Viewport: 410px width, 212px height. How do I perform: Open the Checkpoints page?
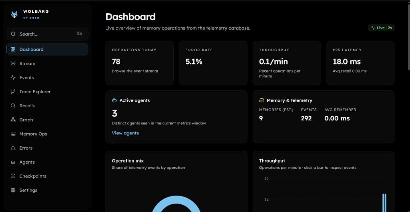[47, 176]
